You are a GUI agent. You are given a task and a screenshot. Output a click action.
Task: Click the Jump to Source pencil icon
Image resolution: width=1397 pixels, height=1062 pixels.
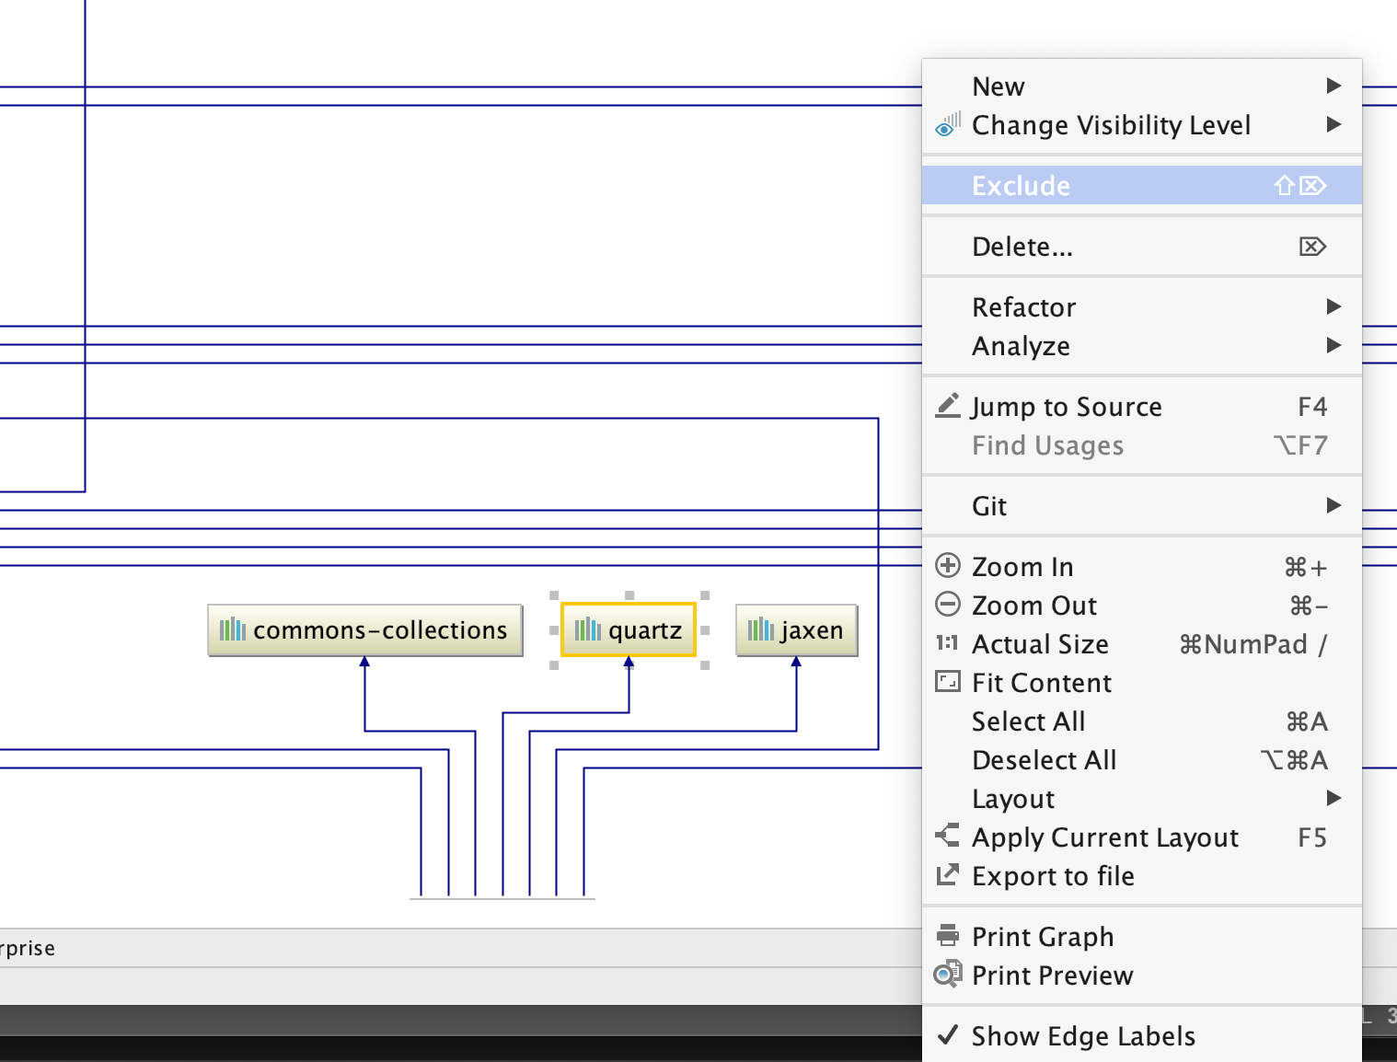pos(947,406)
